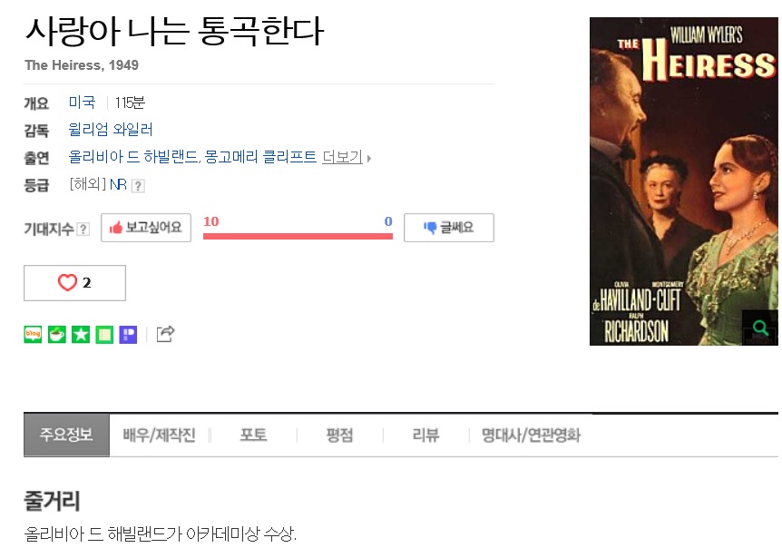
Task: Toggle the heart like button
Action: tap(74, 283)
